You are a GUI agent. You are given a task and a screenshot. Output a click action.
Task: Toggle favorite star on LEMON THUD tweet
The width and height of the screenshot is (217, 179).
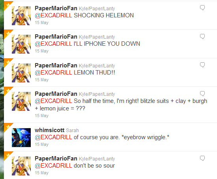(x=7, y=62)
